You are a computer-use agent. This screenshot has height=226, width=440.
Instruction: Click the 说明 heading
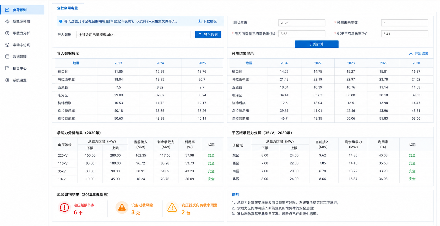click(235, 195)
